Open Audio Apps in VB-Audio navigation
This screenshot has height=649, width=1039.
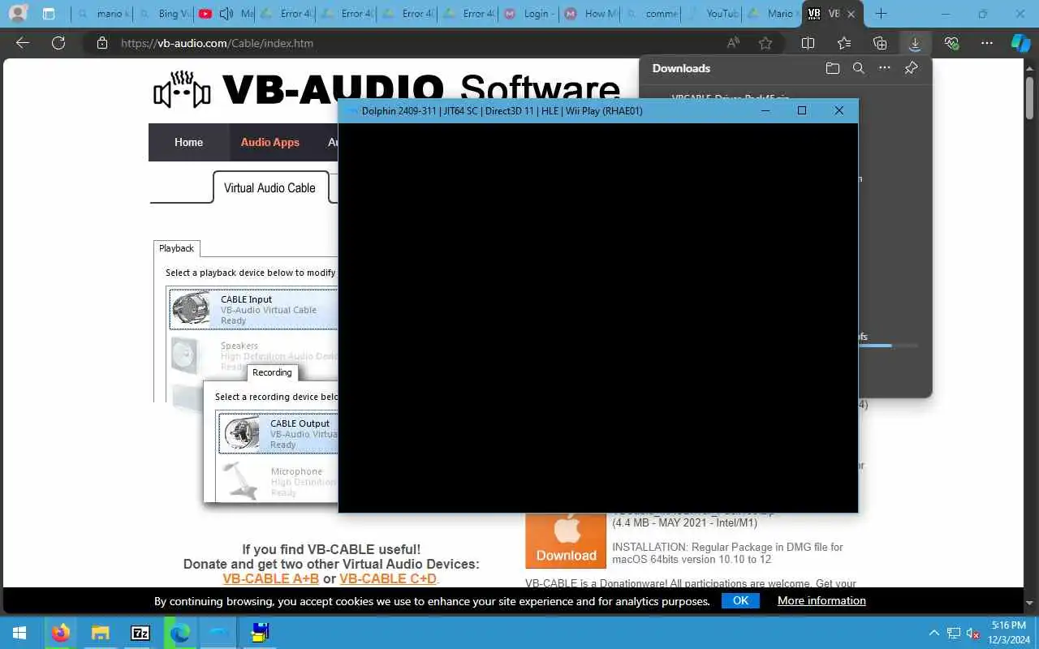(x=270, y=142)
